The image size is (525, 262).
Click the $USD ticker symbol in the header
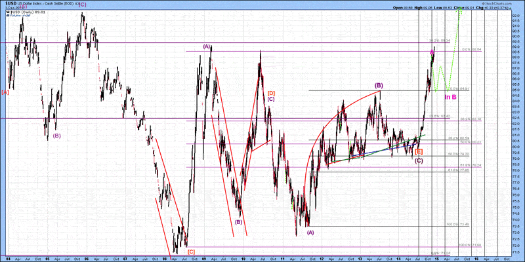point(9,3)
